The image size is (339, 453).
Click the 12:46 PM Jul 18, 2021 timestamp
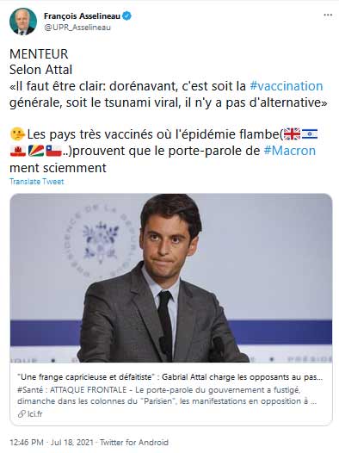click(x=52, y=443)
